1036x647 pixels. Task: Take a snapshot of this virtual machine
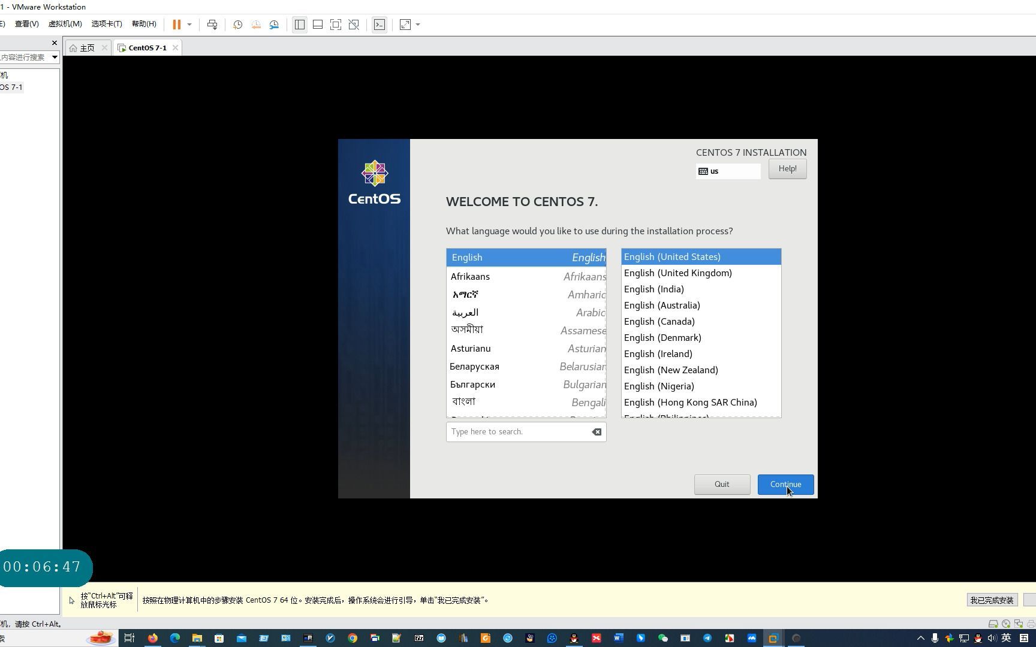(x=237, y=25)
